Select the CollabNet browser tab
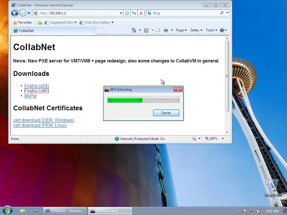 [54, 31]
